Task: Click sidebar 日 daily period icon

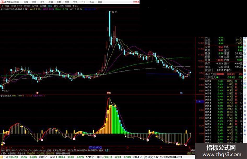Action: pyautogui.click(x=245, y=111)
